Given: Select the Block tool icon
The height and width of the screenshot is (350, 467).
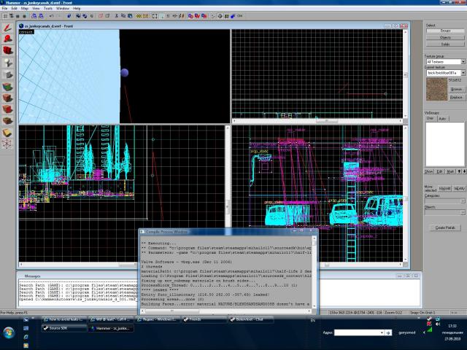Looking at the screenshot, I should pyautogui.click(x=8, y=74).
